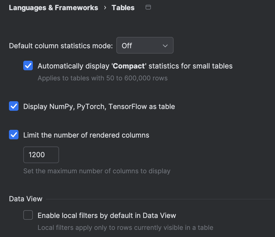Click the table icon beside the Tables breadcrumb
Screen dimensions: 275x237
pos(148,7)
